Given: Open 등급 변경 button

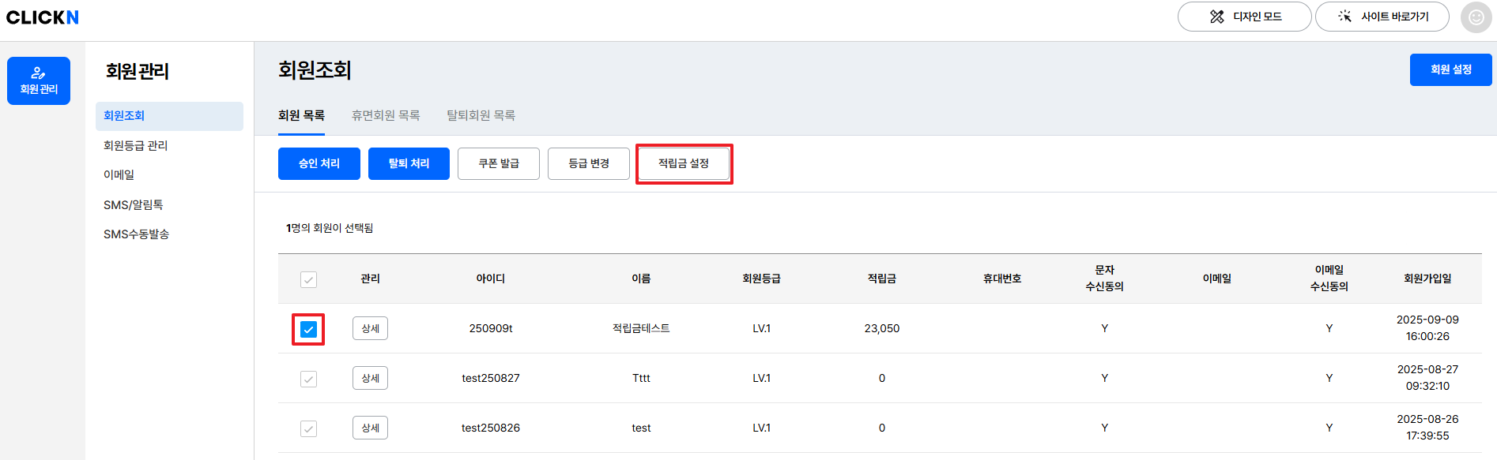Looking at the screenshot, I should tap(589, 163).
